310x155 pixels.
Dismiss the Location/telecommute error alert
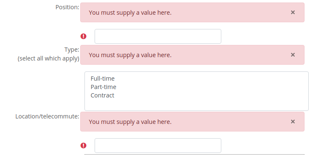click(x=293, y=121)
